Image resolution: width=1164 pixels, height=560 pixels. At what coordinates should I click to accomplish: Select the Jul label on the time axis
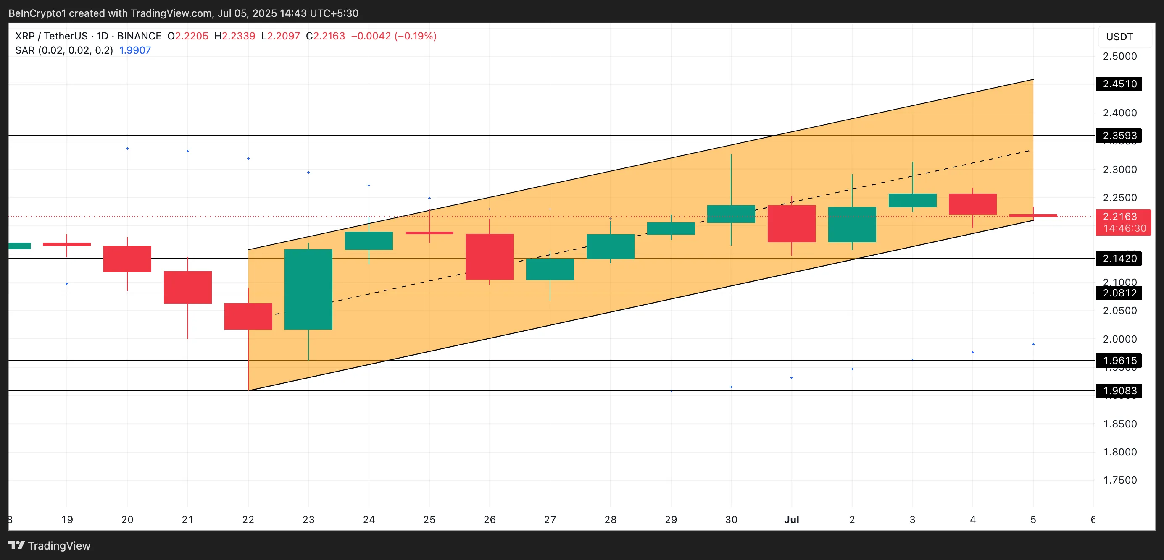point(791,519)
